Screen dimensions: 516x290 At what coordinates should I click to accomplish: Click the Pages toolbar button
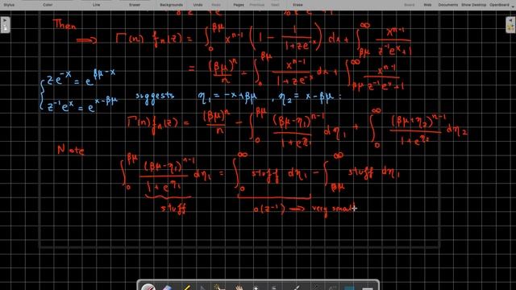point(239,5)
